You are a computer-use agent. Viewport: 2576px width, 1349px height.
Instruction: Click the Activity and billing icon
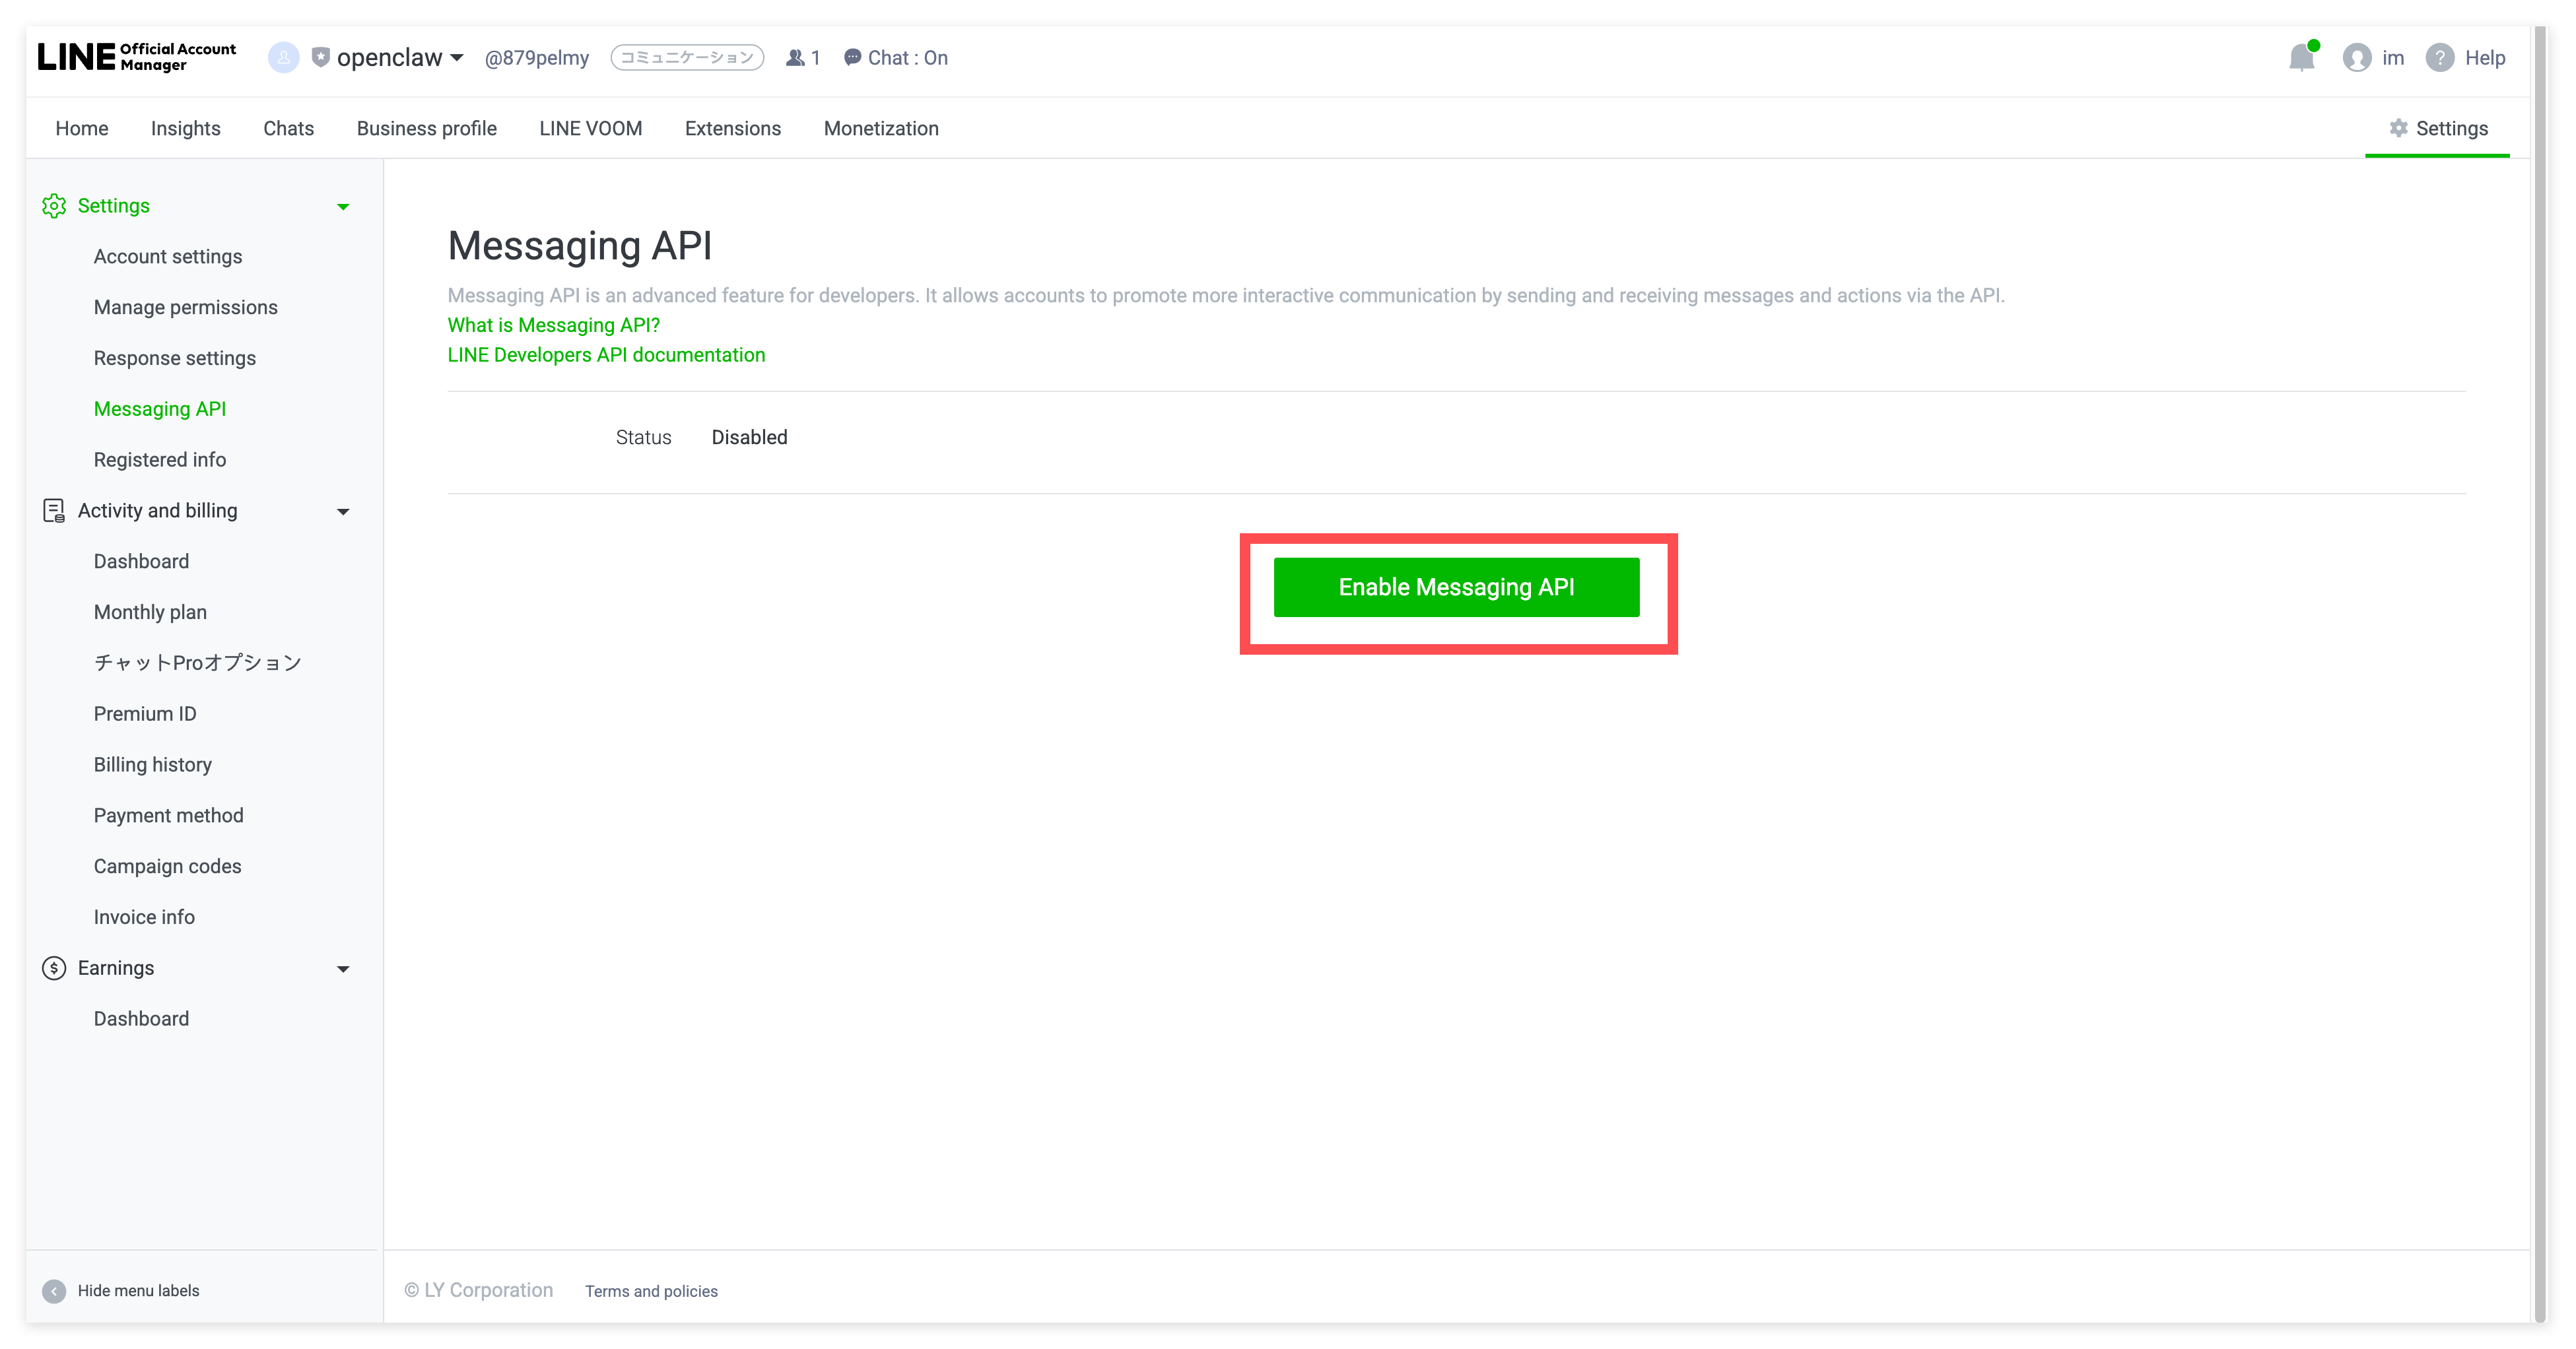click(x=54, y=511)
